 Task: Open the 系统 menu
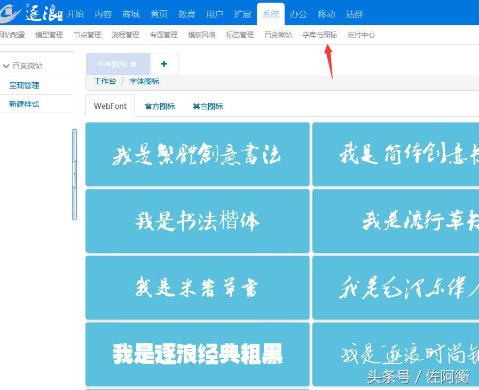pos(271,14)
